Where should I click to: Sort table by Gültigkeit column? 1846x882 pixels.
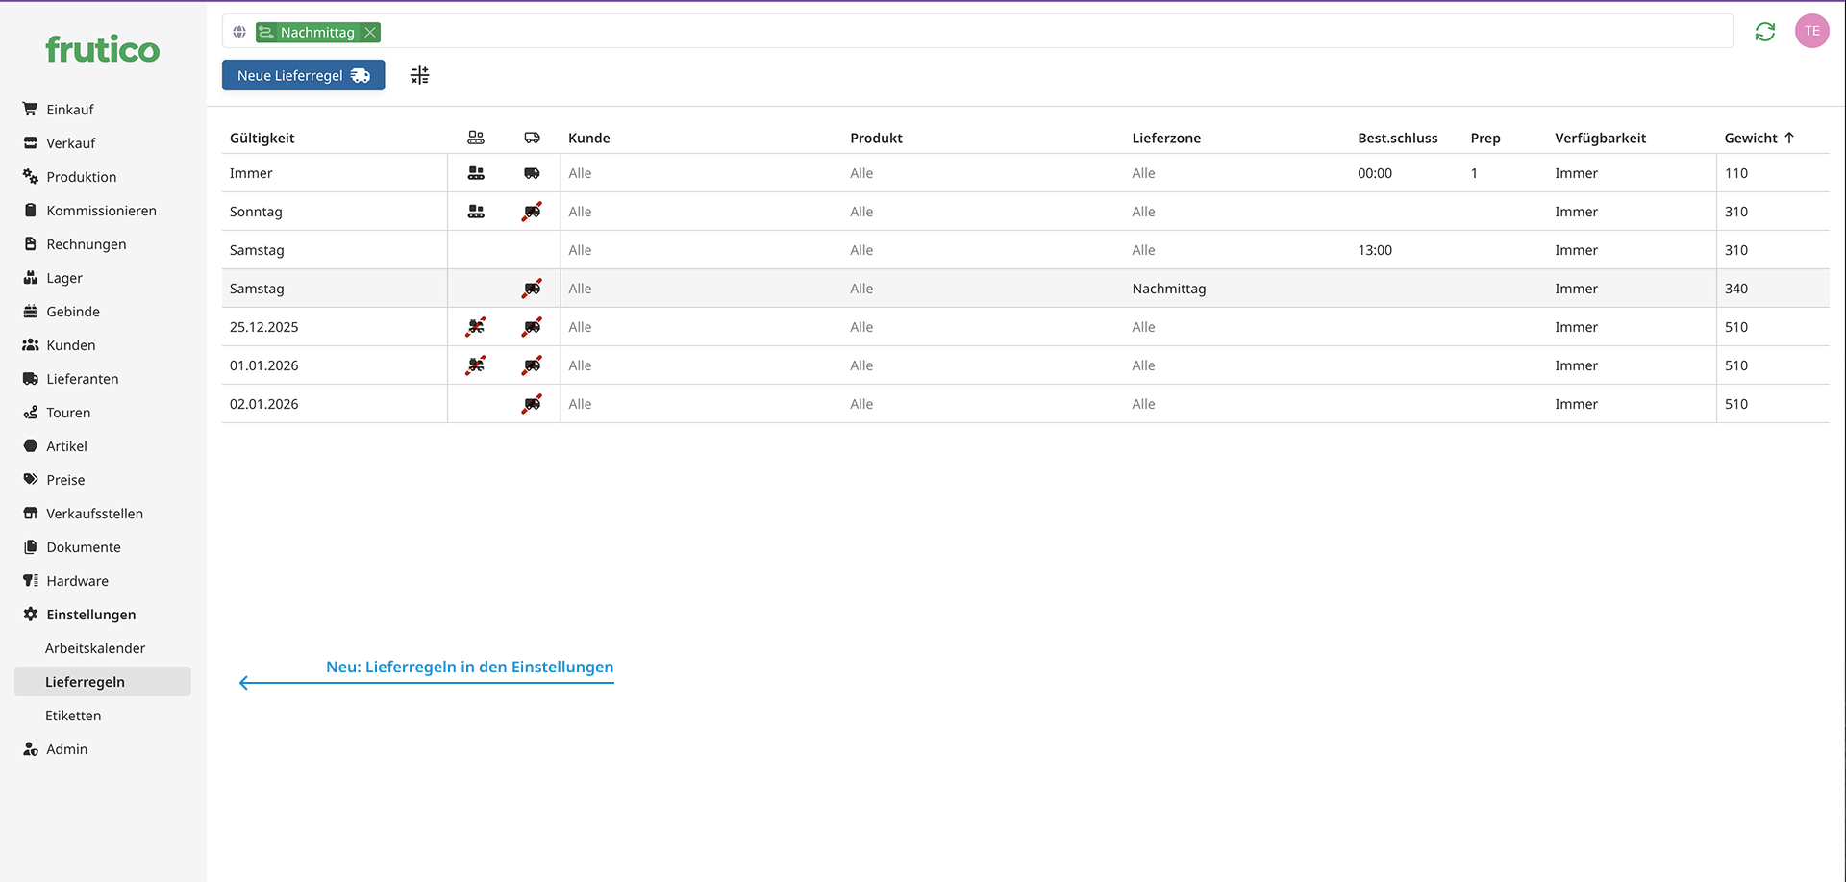pos(262,138)
